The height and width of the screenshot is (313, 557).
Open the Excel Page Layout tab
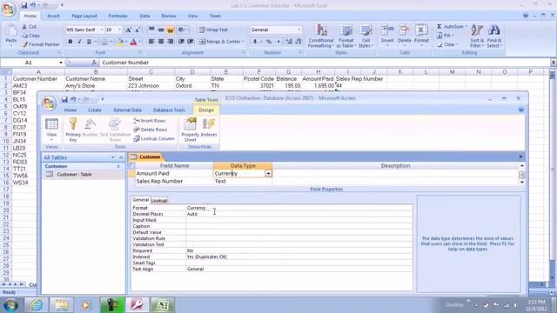pyautogui.click(x=84, y=16)
